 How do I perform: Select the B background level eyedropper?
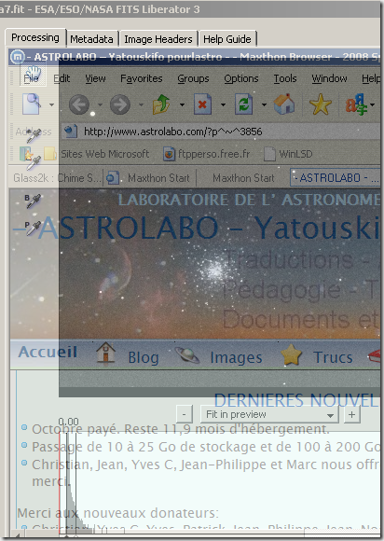tap(34, 201)
